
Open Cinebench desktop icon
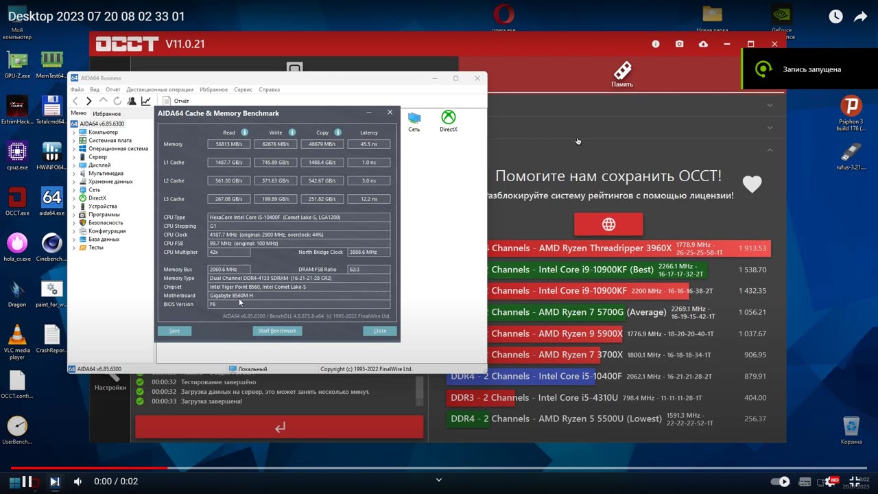[51, 248]
